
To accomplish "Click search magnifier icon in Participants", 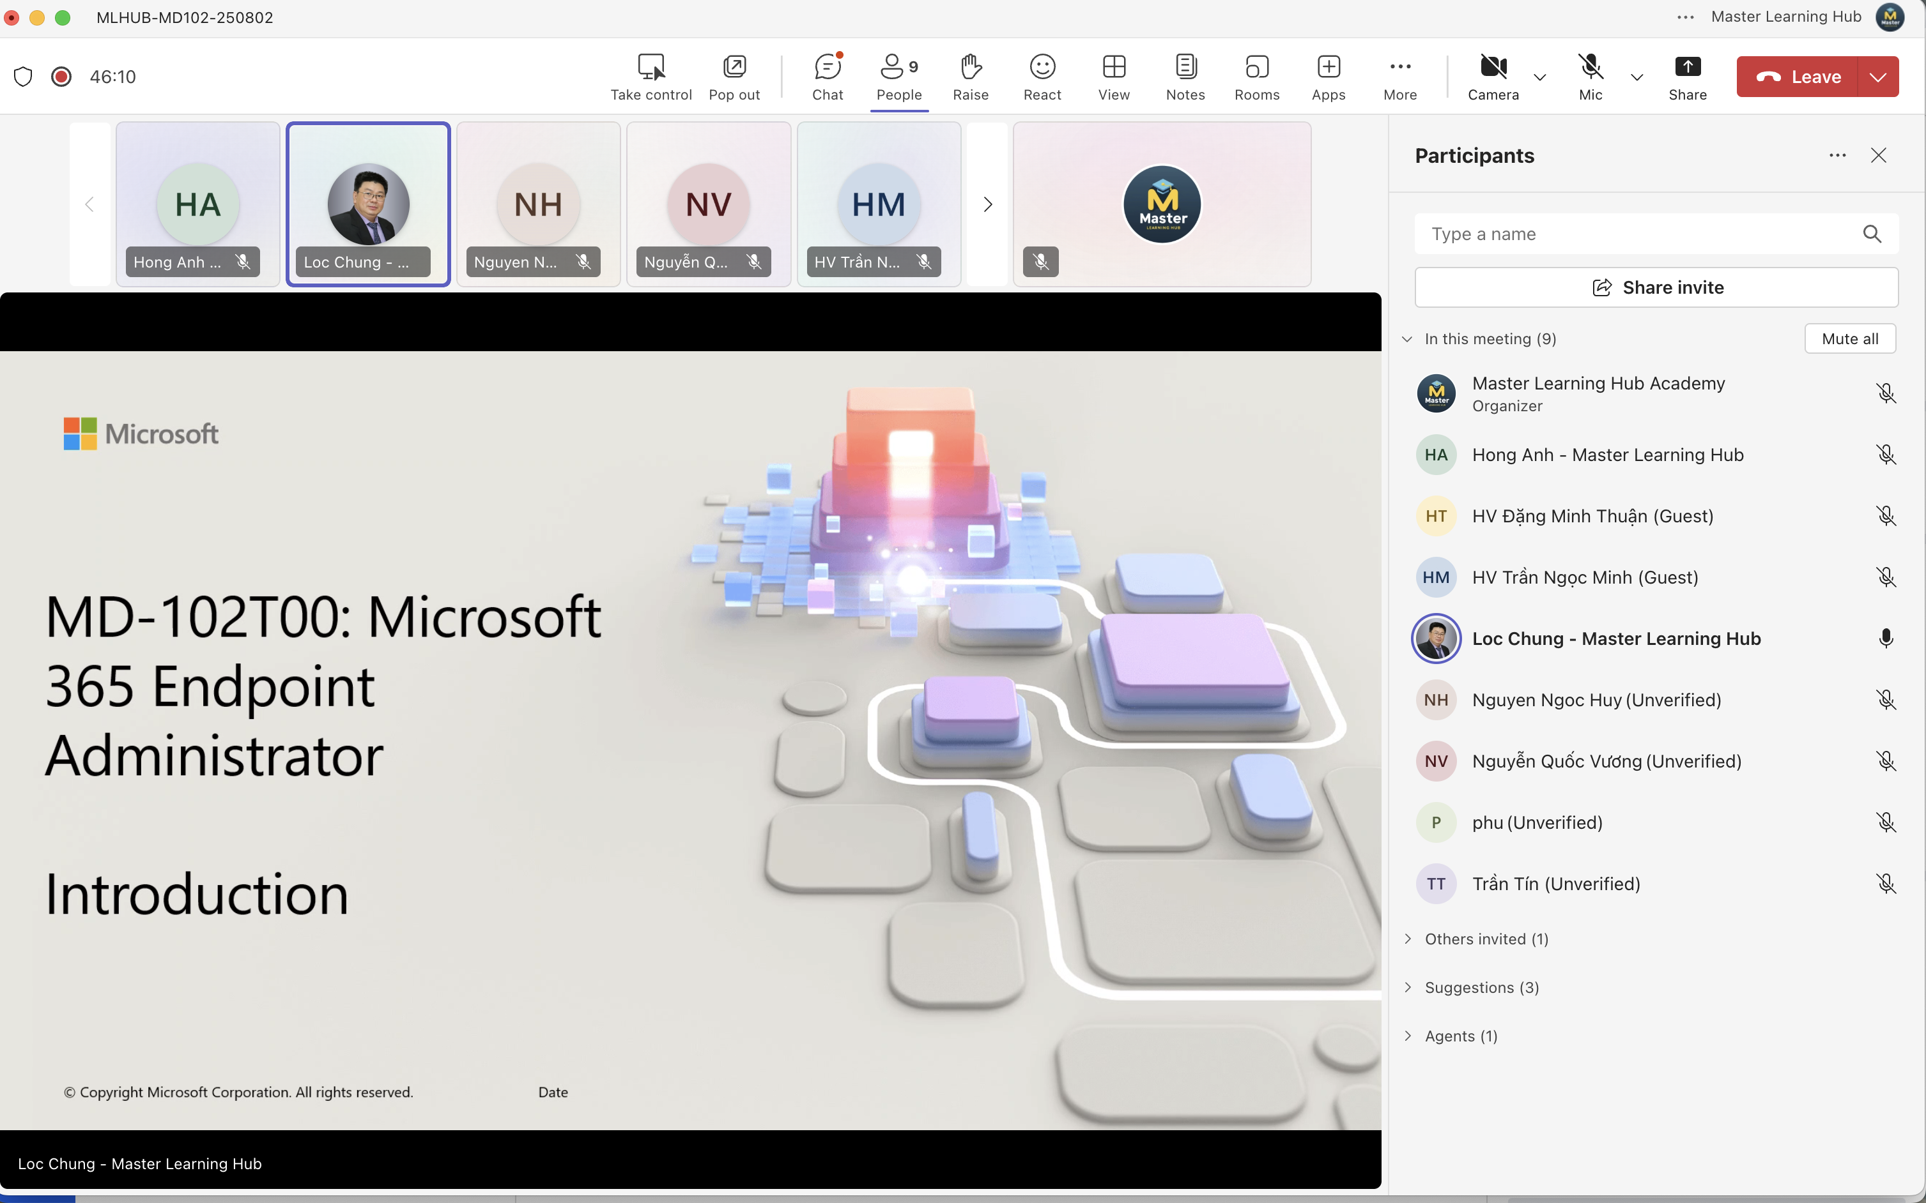I will click(x=1873, y=234).
